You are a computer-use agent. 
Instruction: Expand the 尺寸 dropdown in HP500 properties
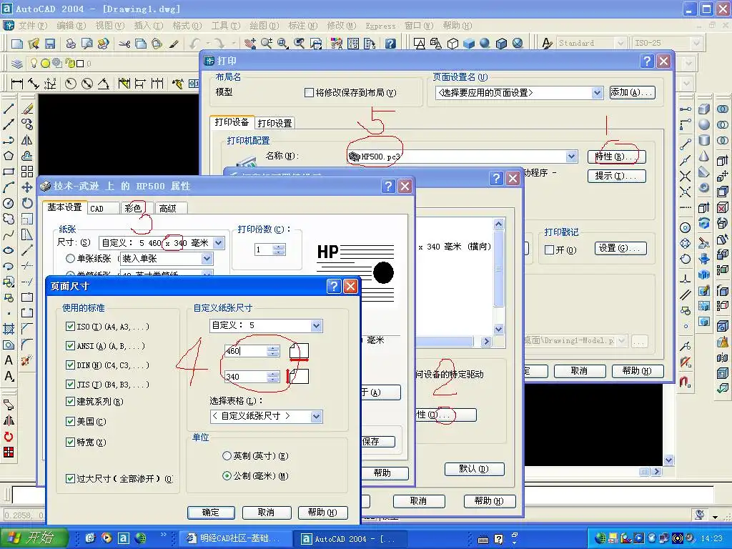click(x=219, y=243)
